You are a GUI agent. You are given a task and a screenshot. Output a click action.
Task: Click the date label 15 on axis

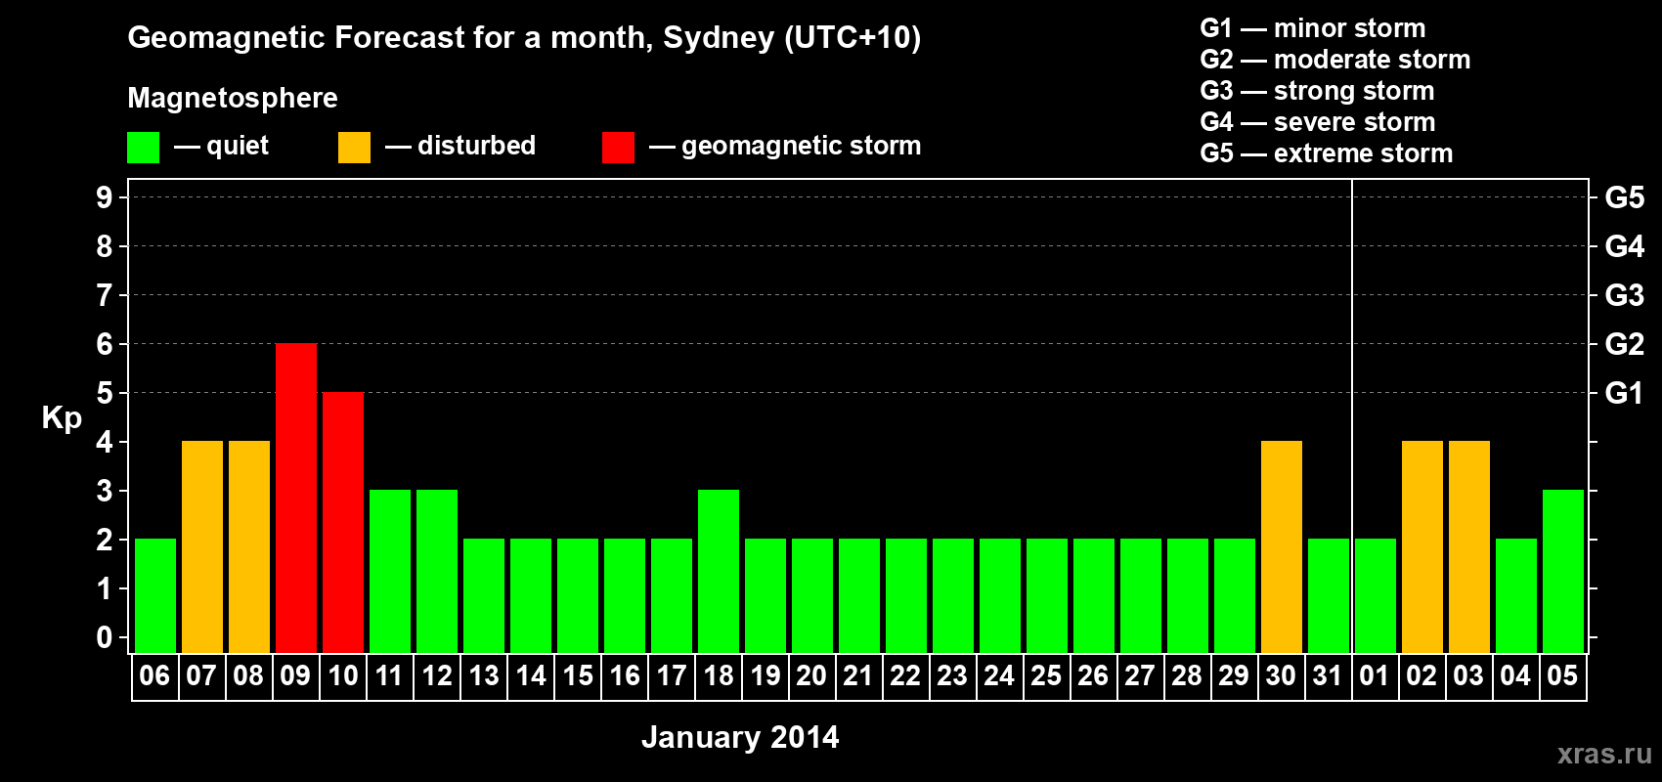coord(578,675)
